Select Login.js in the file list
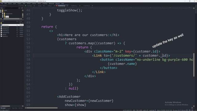 click(4, 34)
